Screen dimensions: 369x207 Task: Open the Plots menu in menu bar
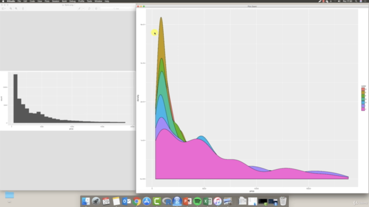(x=47, y=1)
